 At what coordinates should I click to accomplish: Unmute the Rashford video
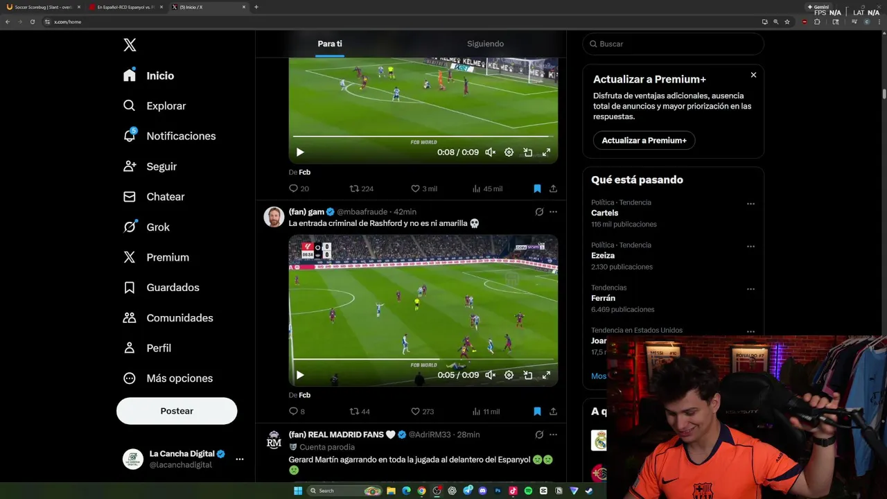(490, 375)
